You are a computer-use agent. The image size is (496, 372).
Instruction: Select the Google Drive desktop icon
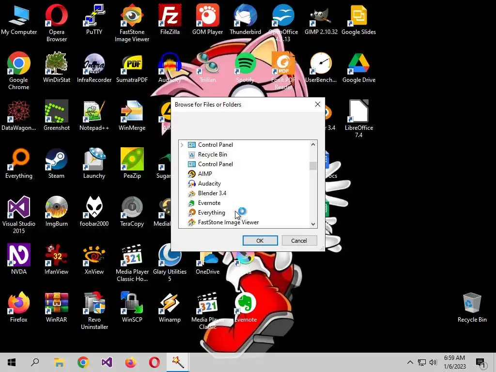coord(358,67)
